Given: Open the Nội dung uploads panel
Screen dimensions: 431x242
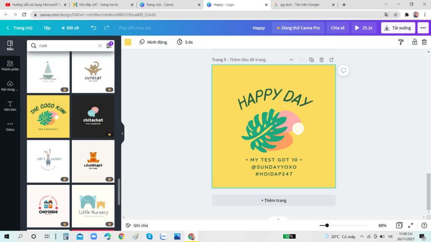Looking at the screenshot, I should tap(10, 86).
